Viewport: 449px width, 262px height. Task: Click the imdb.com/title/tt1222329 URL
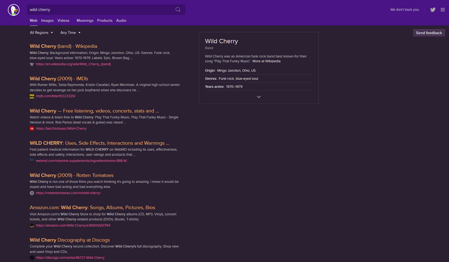[56, 96]
